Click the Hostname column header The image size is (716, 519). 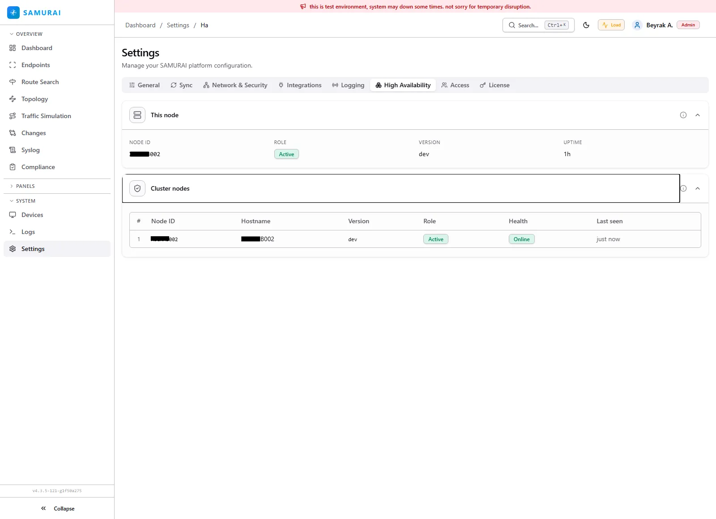[x=256, y=221]
